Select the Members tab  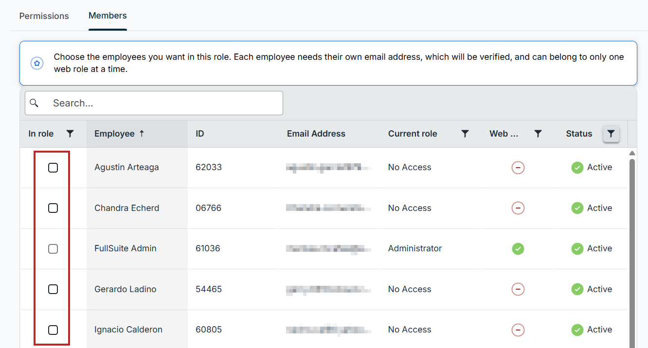108,16
